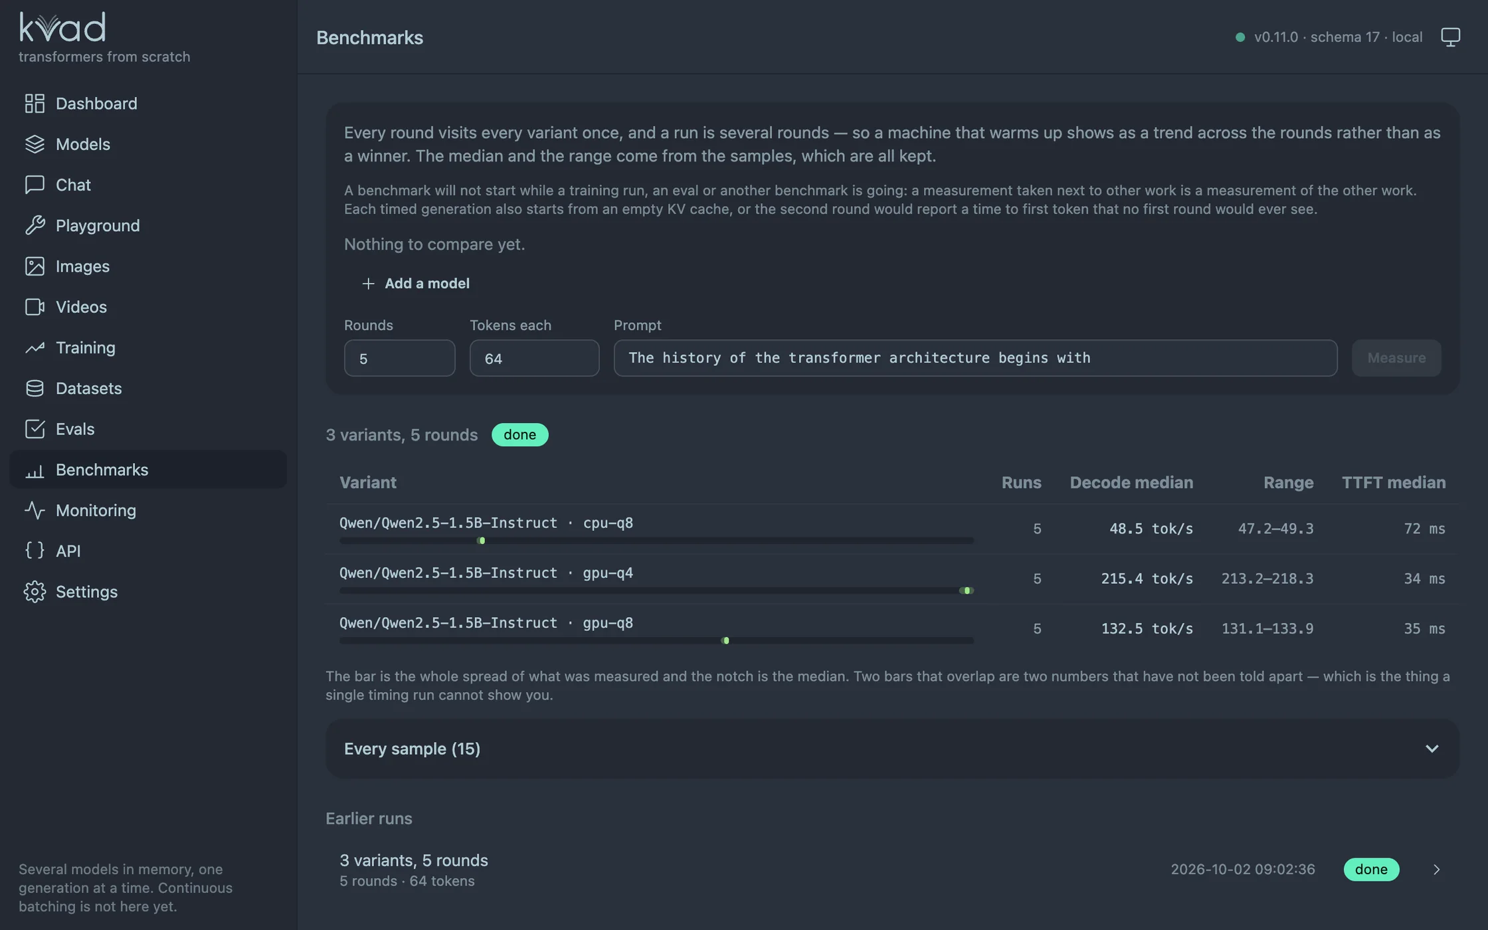Click the 48.5 tok/s value
1488x930 pixels.
click(x=1151, y=529)
